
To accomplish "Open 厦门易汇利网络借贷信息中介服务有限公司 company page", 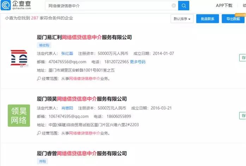I will (x=84, y=37).
